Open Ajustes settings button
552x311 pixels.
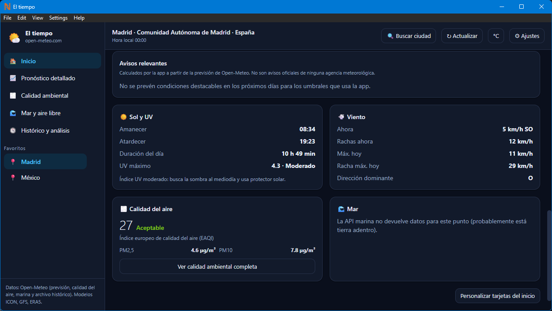(527, 36)
